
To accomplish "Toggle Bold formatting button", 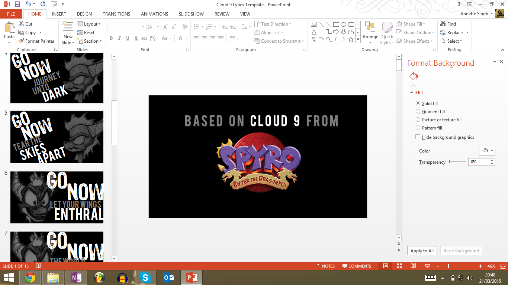I will tap(111, 38).
